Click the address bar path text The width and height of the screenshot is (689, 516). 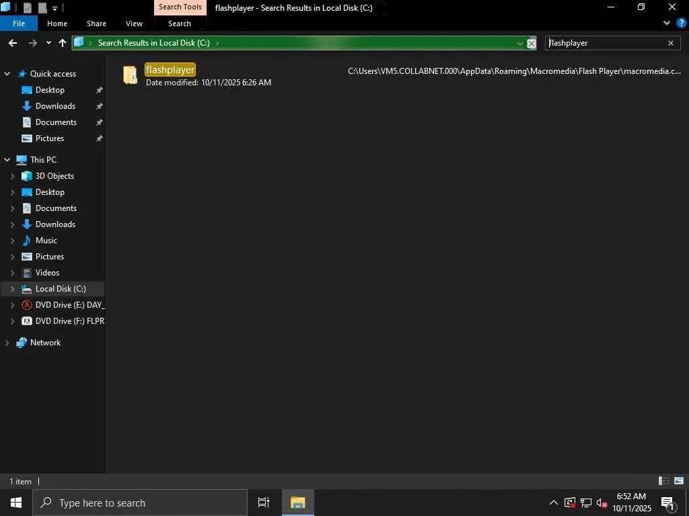153,43
